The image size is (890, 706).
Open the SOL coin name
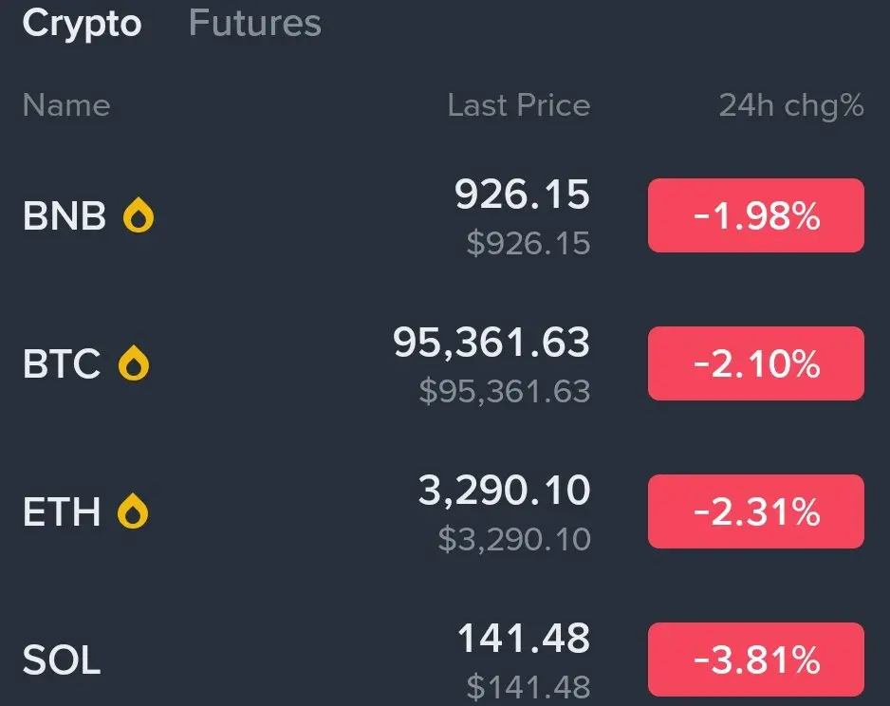tap(62, 660)
